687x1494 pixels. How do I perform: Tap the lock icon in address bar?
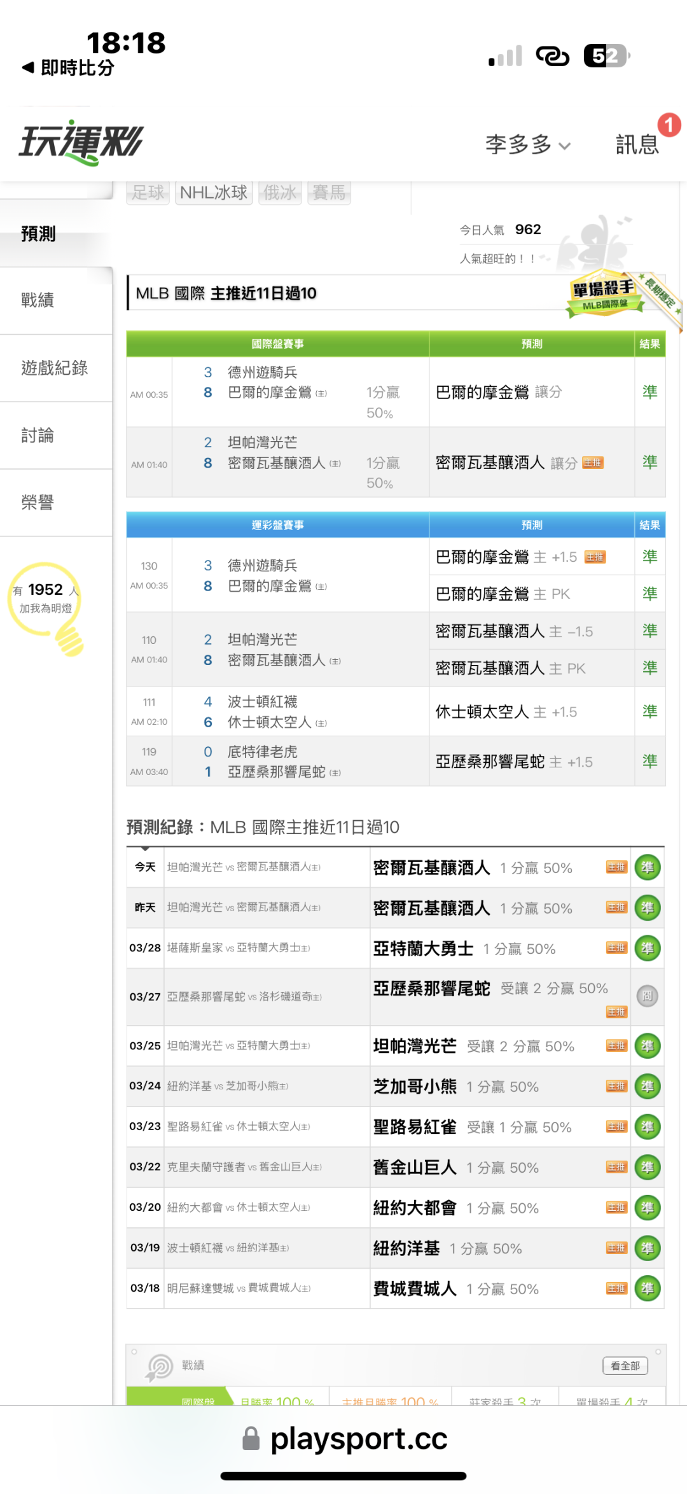pyautogui.click(x=251, y=1439)
